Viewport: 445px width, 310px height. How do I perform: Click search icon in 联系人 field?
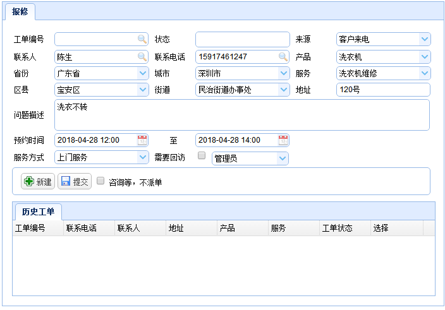142,57
